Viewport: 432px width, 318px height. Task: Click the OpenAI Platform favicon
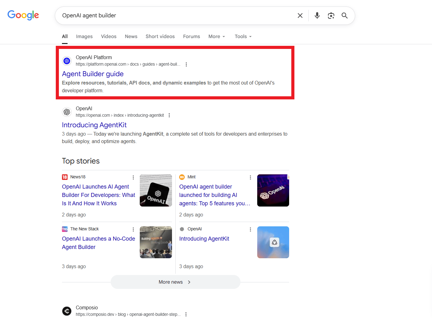pos(67,61)
